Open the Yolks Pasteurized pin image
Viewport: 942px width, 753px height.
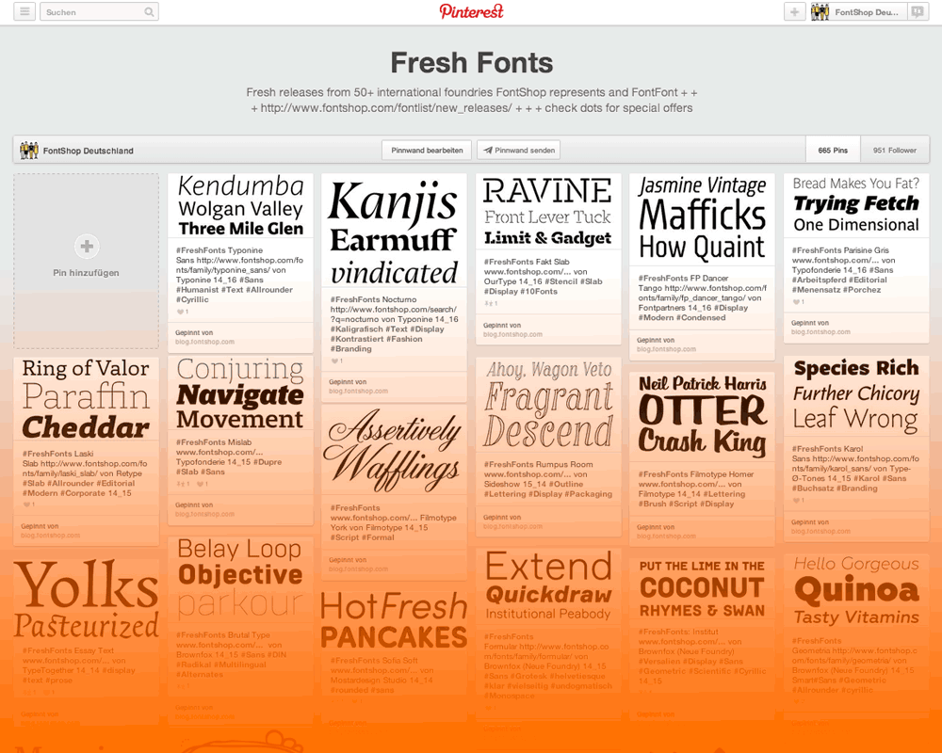[87, 599]
